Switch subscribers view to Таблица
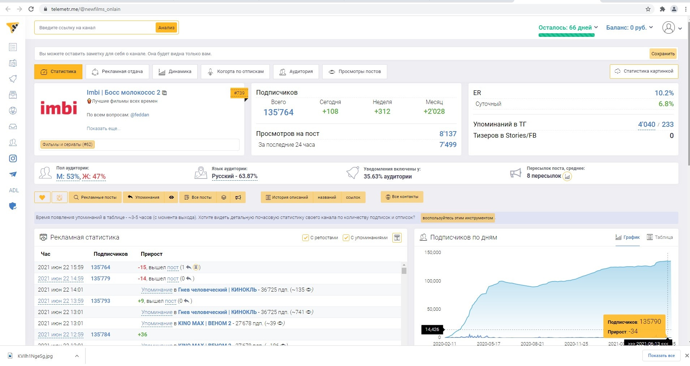The width and height of the screenshot is (690, 366). click(x=660, y=237)
